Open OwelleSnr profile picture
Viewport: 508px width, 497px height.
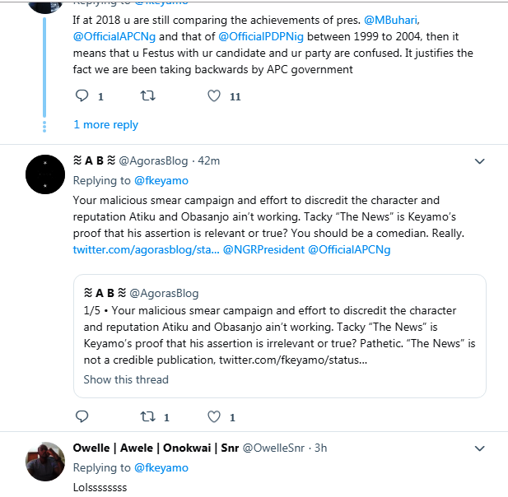pyautogui.click(x=45, y=462)
